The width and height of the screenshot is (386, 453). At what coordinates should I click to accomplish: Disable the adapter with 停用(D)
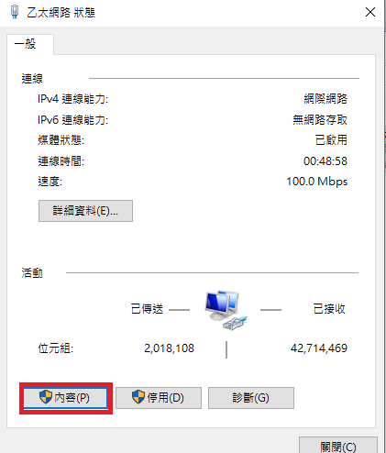(159, 398)
